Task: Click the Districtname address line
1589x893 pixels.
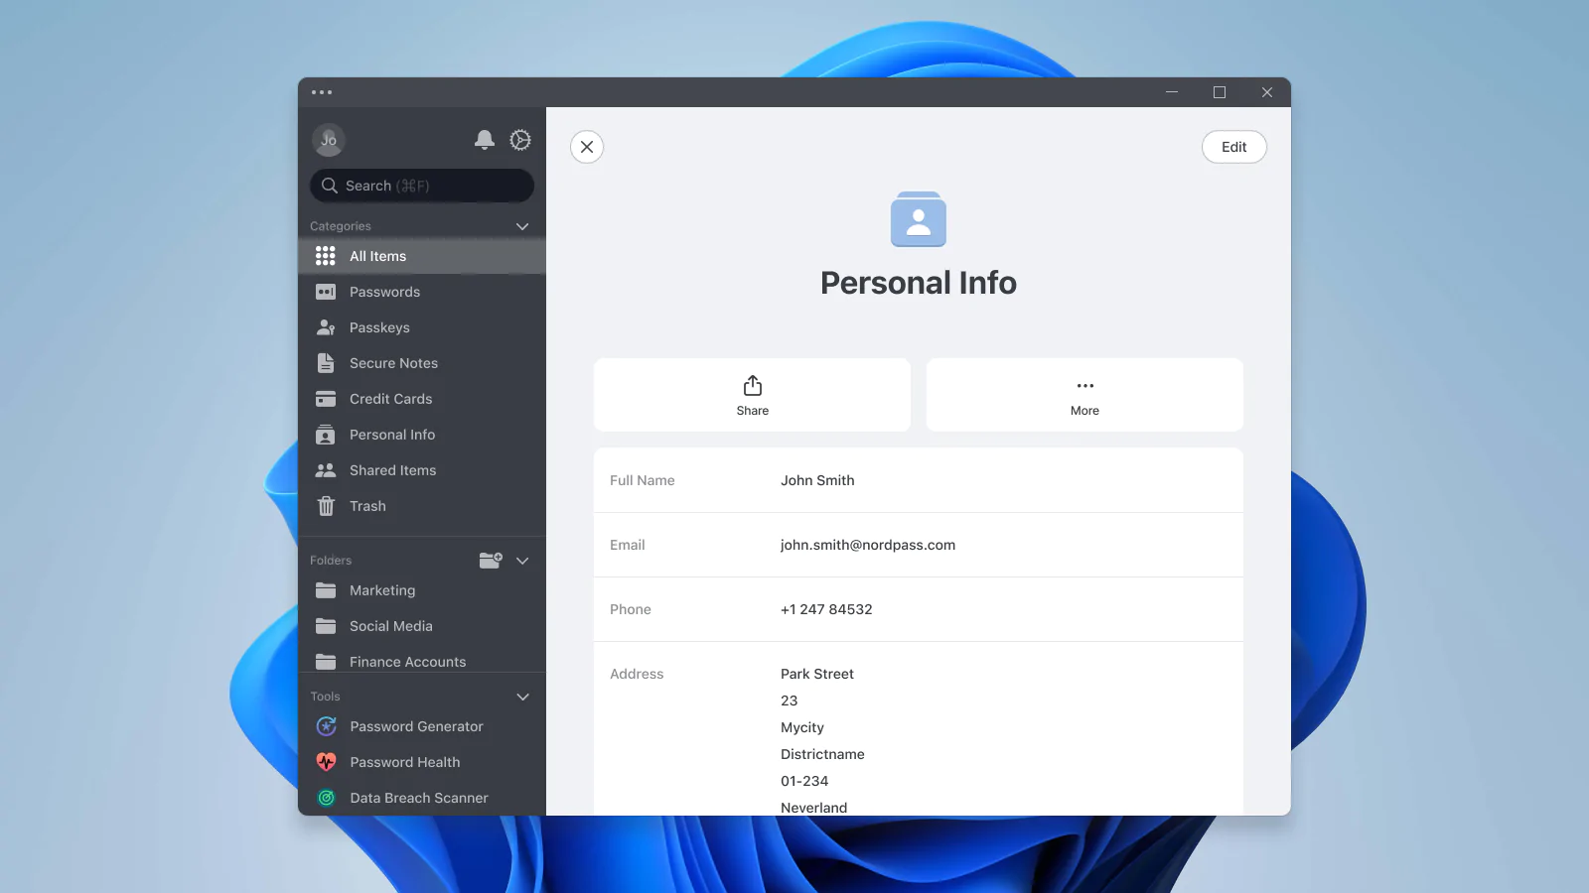Action: (x=822, y=754)
